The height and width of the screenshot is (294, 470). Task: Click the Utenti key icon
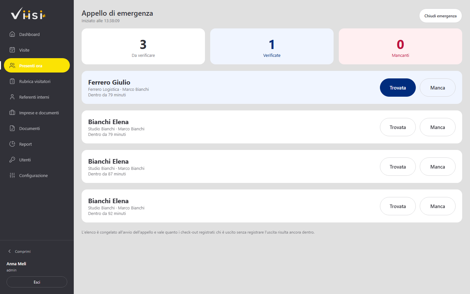click(x=12, y=160)
